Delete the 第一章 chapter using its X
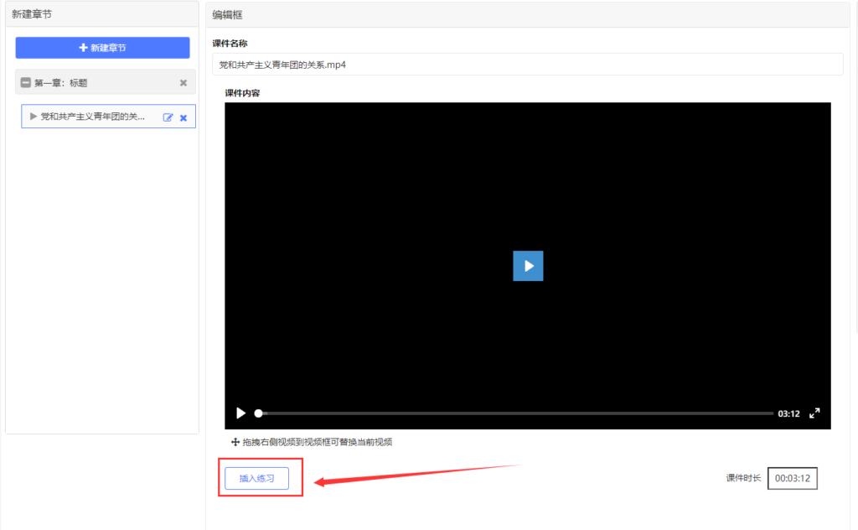The image size is (858, 530). click(x=183, y=83)
